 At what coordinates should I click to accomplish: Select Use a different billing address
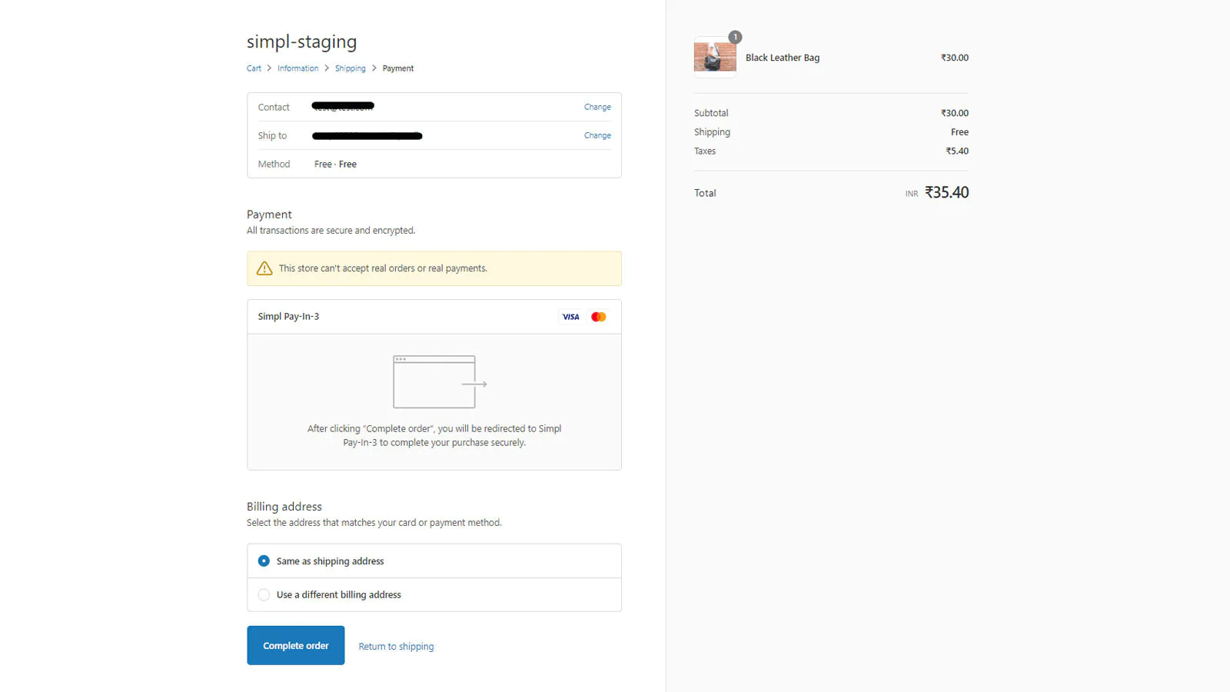click(x=434, y=595)
